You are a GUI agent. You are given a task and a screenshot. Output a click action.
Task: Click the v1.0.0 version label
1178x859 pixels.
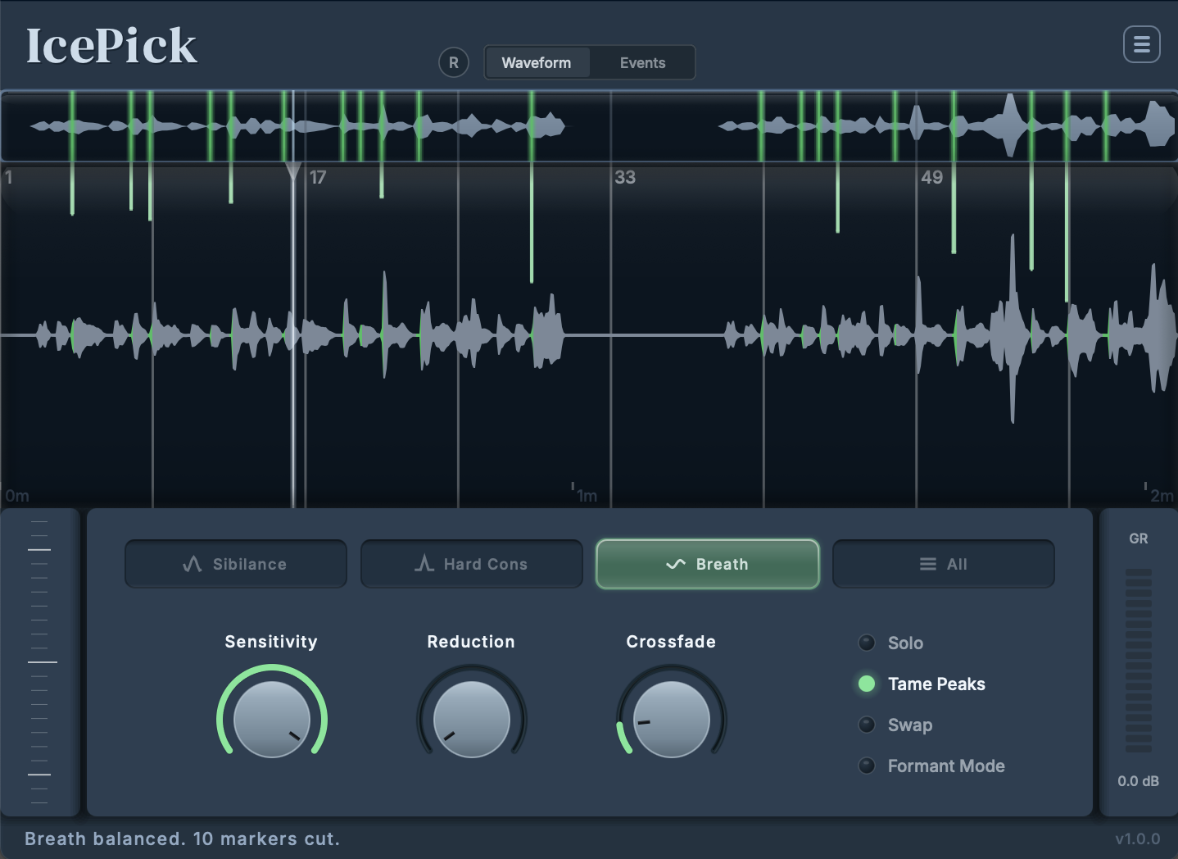[1138, 839]
